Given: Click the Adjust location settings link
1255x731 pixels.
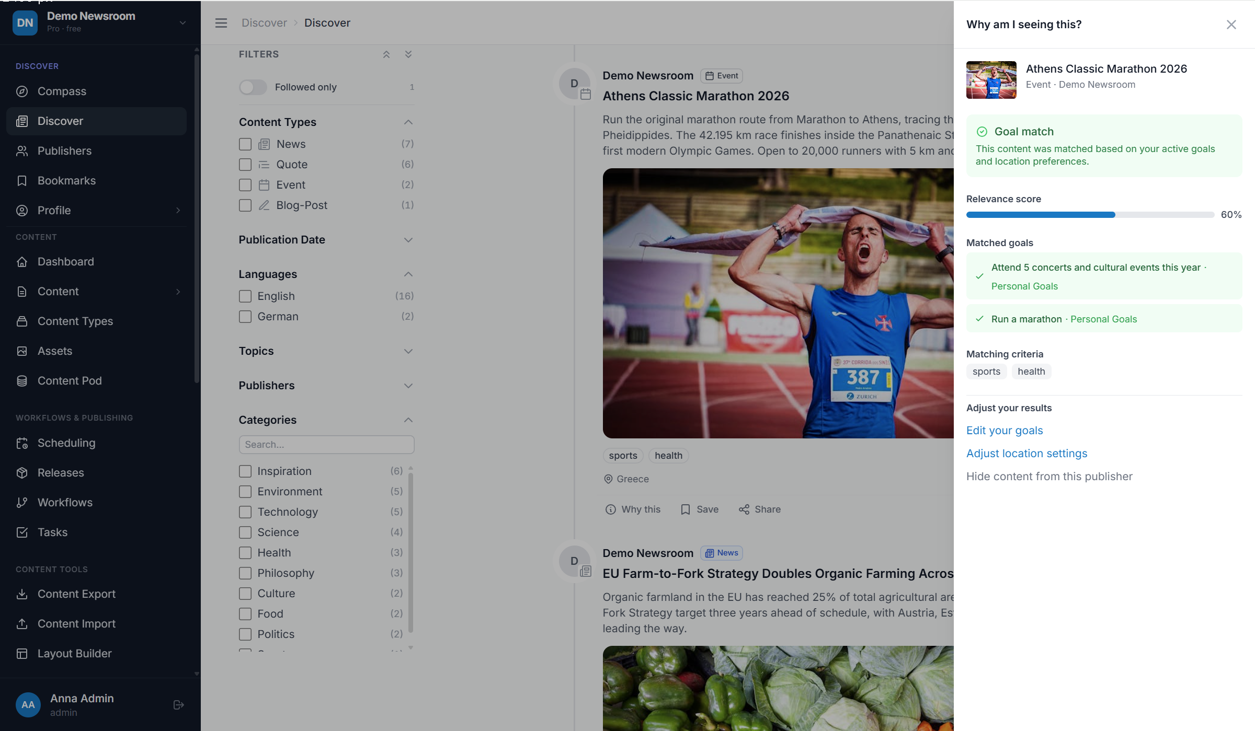Looking at the screenshot, I should (1026, 454).
